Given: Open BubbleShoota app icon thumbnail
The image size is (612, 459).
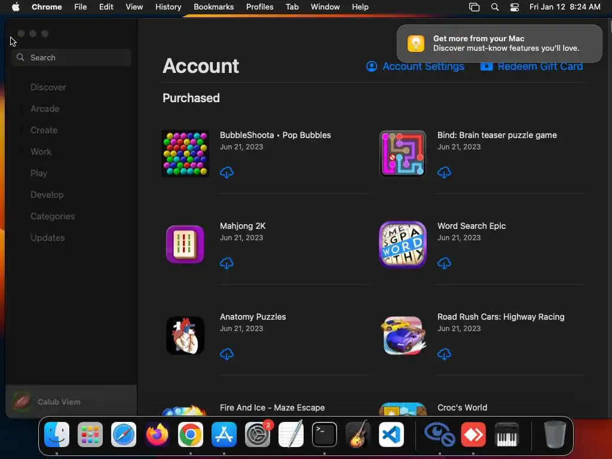Looking at the screenshot, I should pos(185,154).
